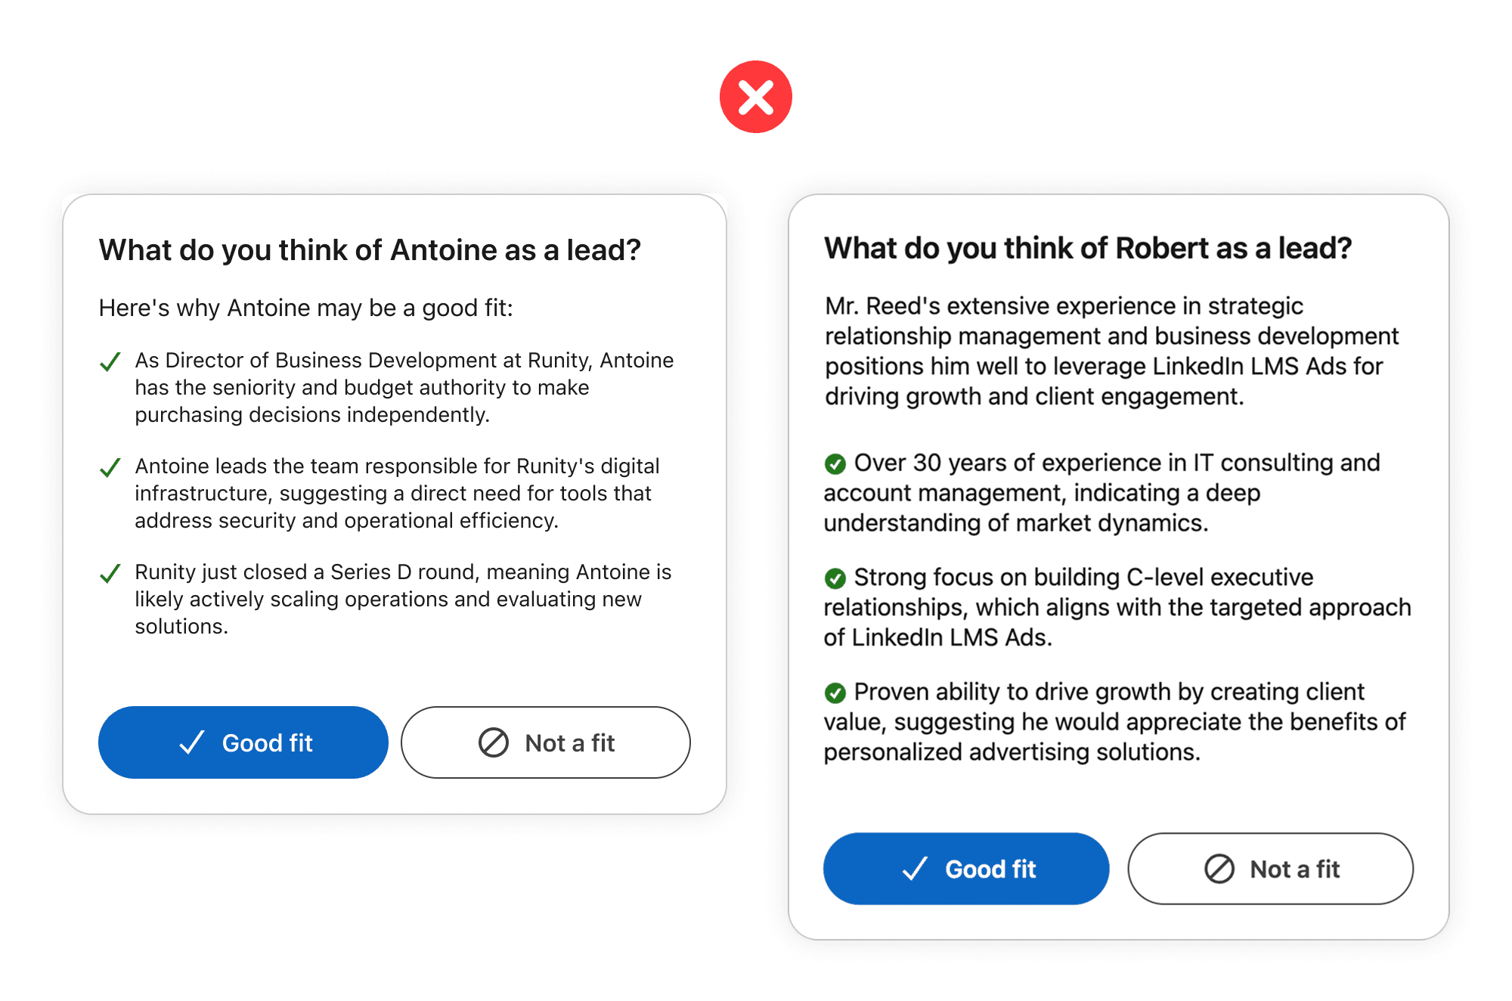The height and width of the screenshot is (1001, 1512).
Task: Mark Antoine as a Good fit
Action: click(243, 743)
